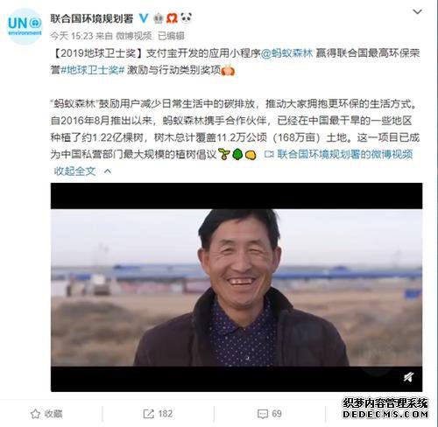438x427 pixels.
Task: Open the #地球卫士奖# hashtag link
Action: (x=93, y=70)
